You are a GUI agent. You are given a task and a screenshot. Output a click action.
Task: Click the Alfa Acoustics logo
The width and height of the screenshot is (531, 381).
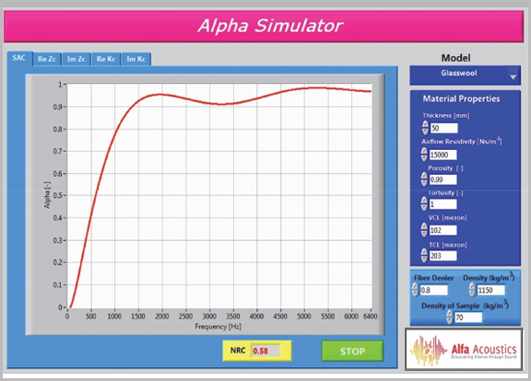[x=464, y=349]
